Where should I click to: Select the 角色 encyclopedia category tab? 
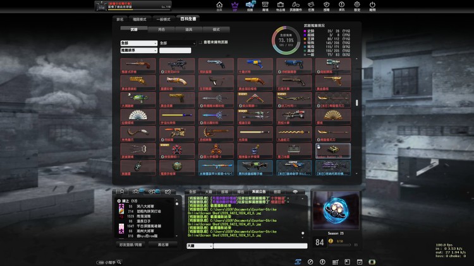click(162, 29)
